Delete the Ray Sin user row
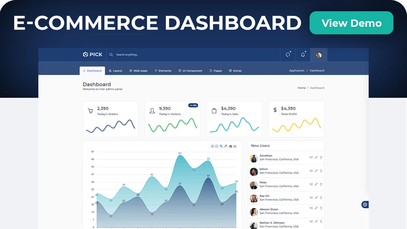Viewport: 407px width, 229px height. pyautogui.click(x=321, y=198)
